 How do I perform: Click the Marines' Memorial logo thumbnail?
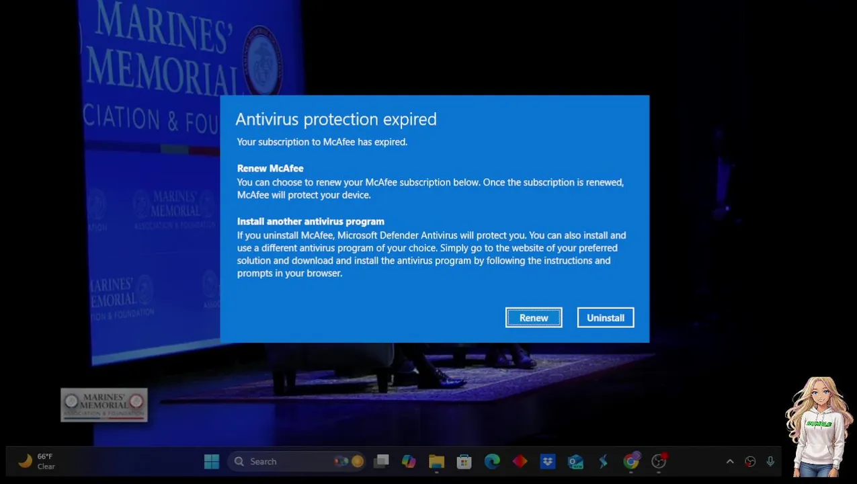pyautogui.click(x=104, y=405)
